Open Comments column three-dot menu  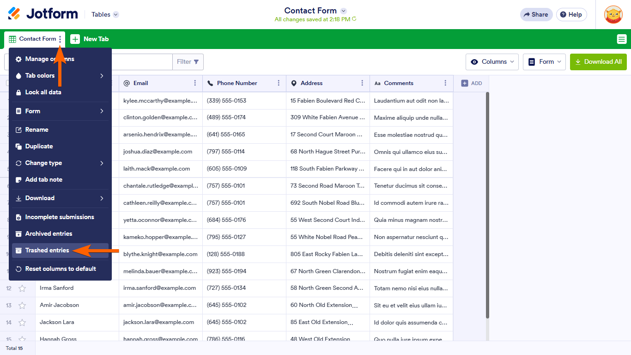[445, 83]
